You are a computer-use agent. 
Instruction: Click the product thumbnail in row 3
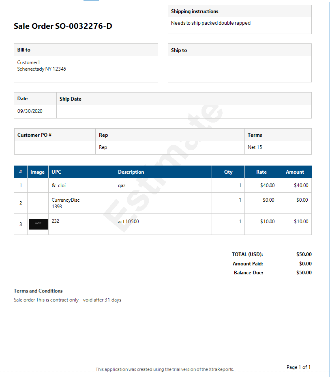[38, 224]
